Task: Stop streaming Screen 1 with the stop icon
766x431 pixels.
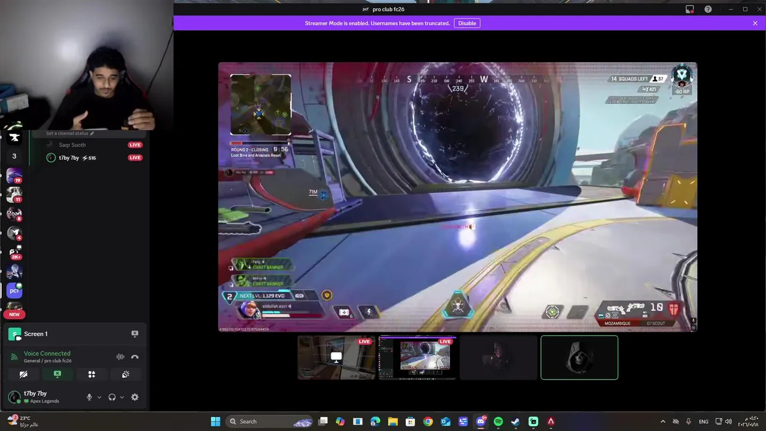Action: coord(135,334)
